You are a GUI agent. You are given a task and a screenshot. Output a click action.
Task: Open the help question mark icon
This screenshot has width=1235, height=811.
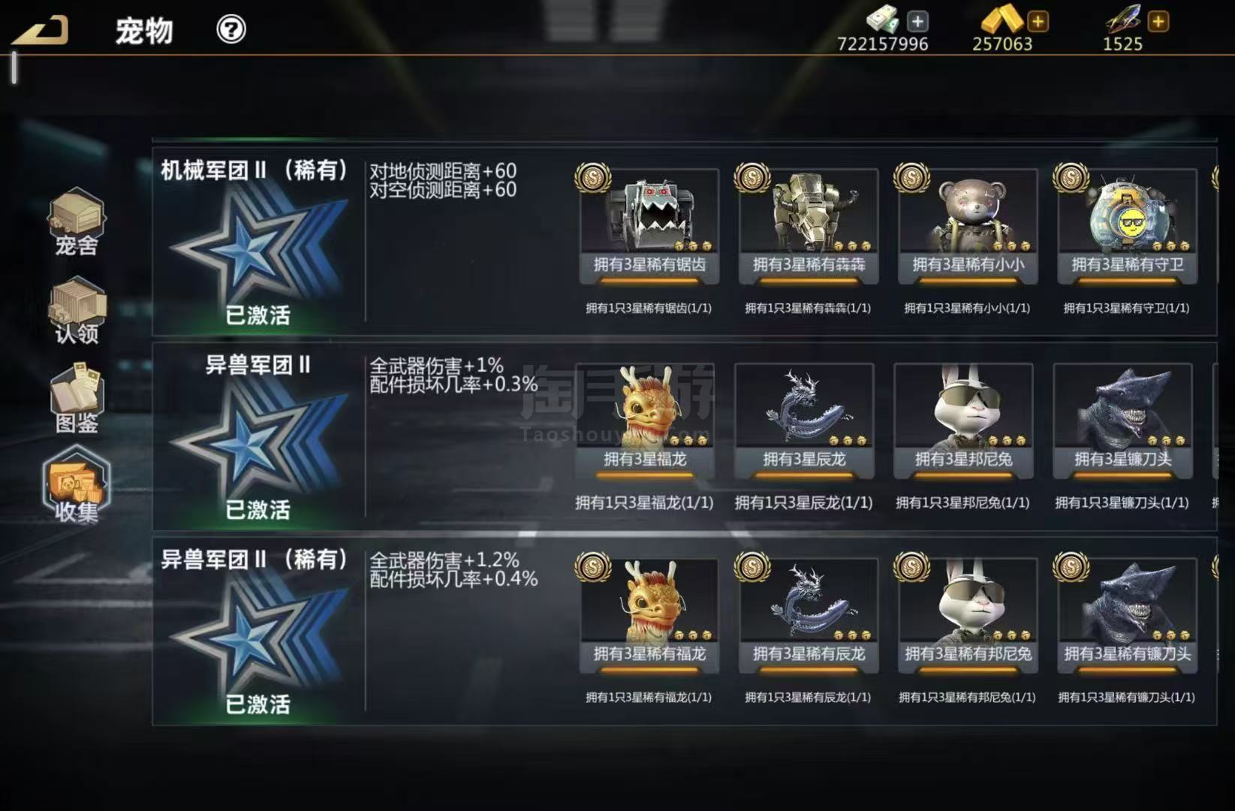point(231,29)
